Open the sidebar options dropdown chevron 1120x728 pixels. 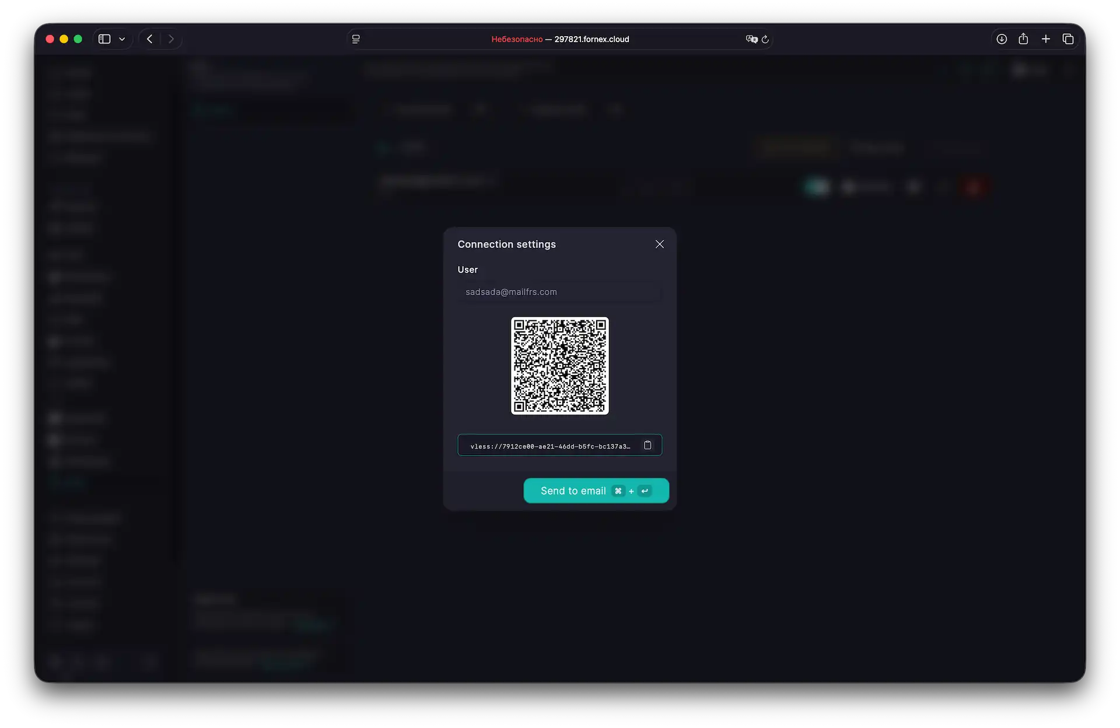pyautogui.click(x=123, y=38)
